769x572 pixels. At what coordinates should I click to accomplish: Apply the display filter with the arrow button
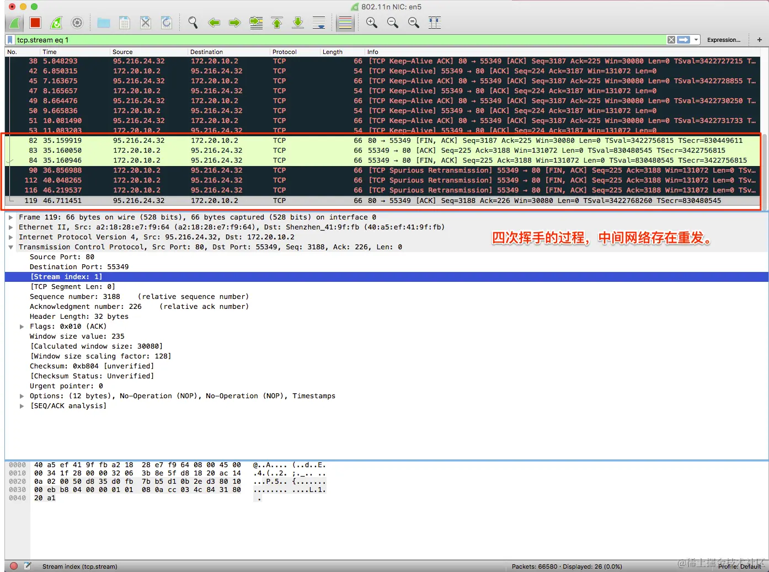[x=684, y=40]
